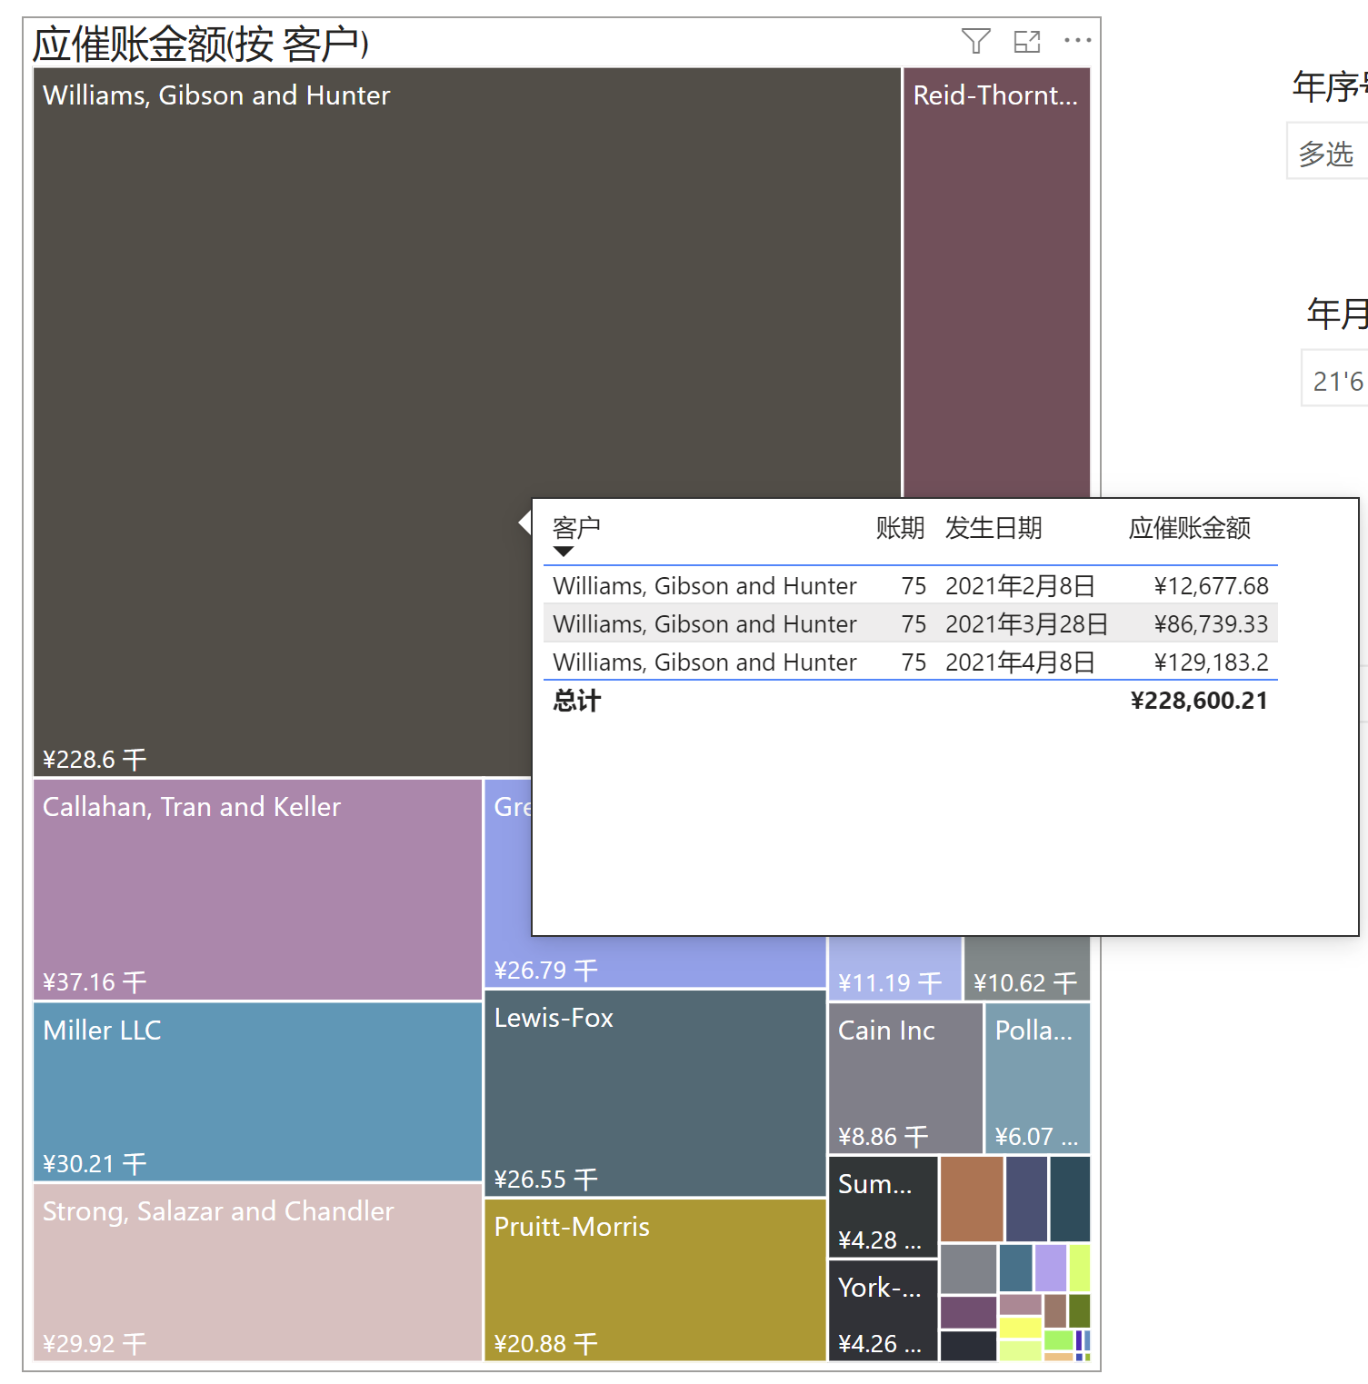Select the Pruitt-Morris tile

[x=655, y=1279]
